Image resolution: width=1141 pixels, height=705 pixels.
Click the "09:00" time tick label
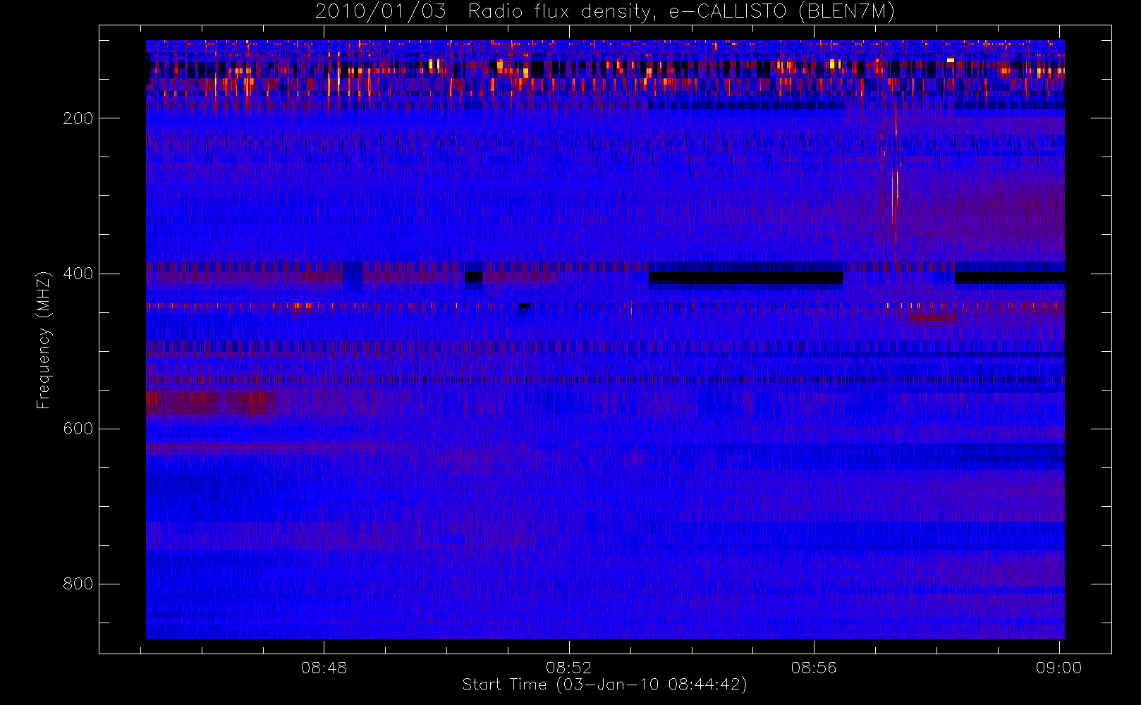pos(1058,668)
